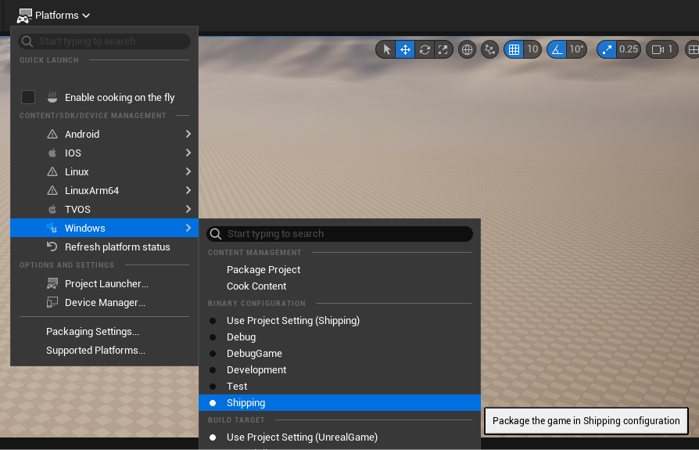699x450 pixels.
Task: Choose the select objects arrow tool
Action: [x=386, y=49]
